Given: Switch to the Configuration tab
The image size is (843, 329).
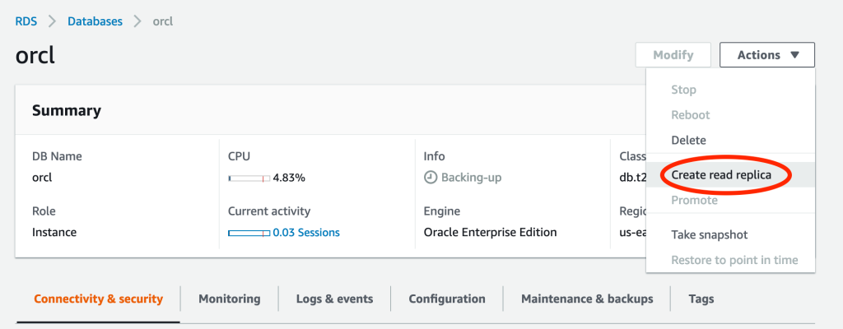Looking at the screenshot, I should point(447,299).
